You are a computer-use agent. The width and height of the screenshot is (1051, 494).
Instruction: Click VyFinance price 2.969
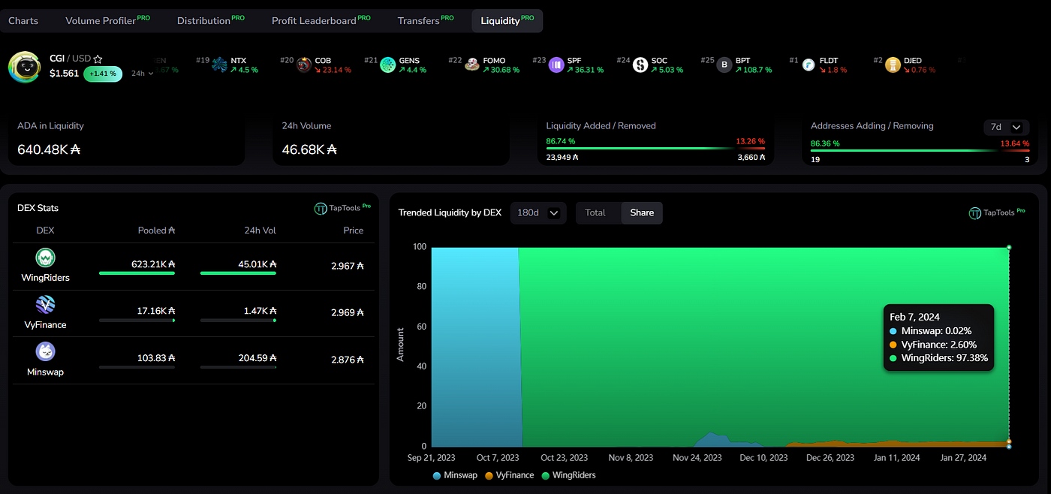(x=348, y=312)
